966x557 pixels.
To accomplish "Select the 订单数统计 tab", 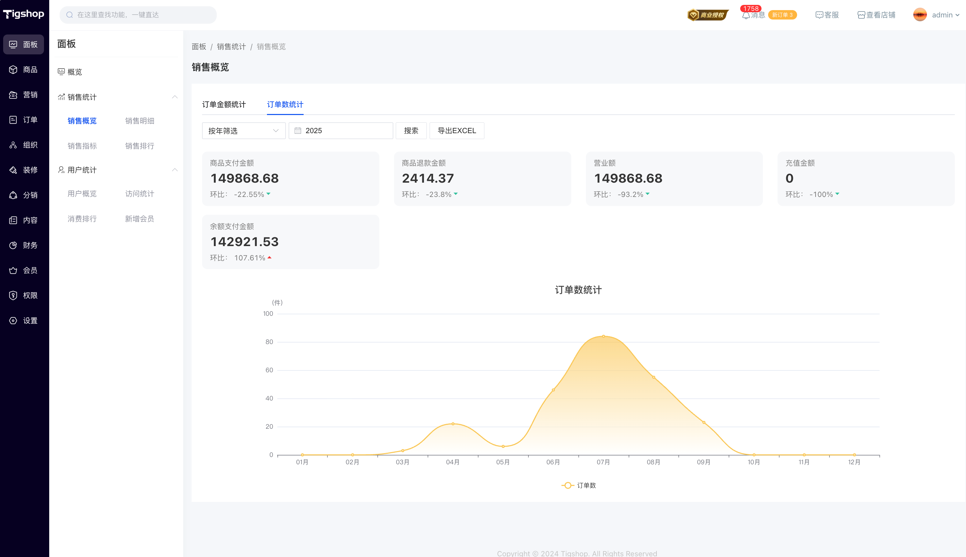I will point(285,105).
